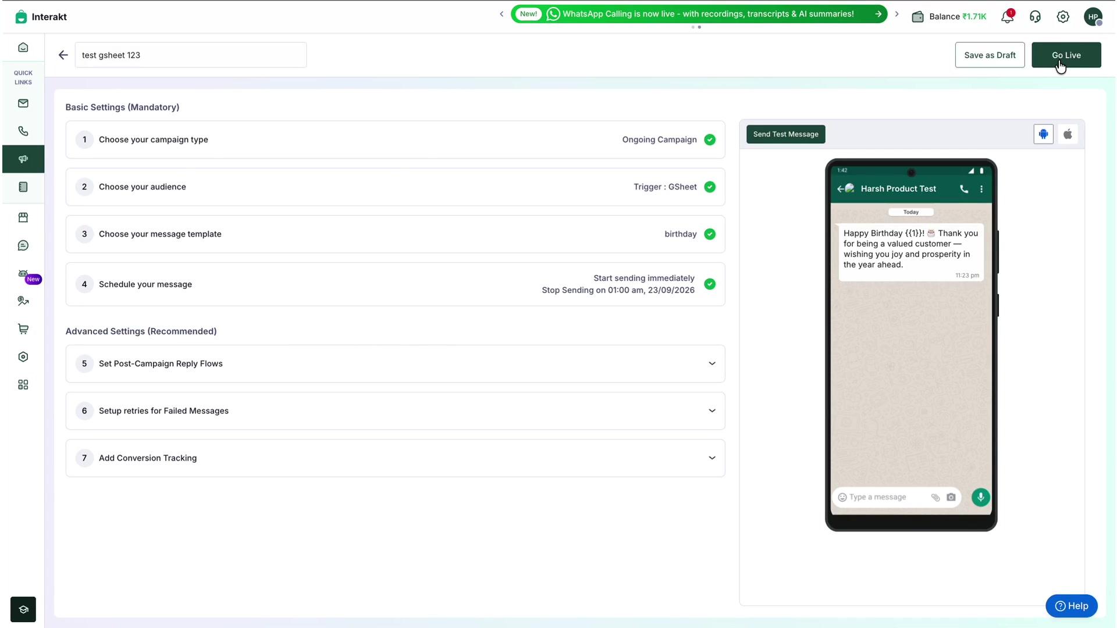Open Schedule your message step
Screen dimensions: 1117x628
pyautogui.click(x=395, y=284)
